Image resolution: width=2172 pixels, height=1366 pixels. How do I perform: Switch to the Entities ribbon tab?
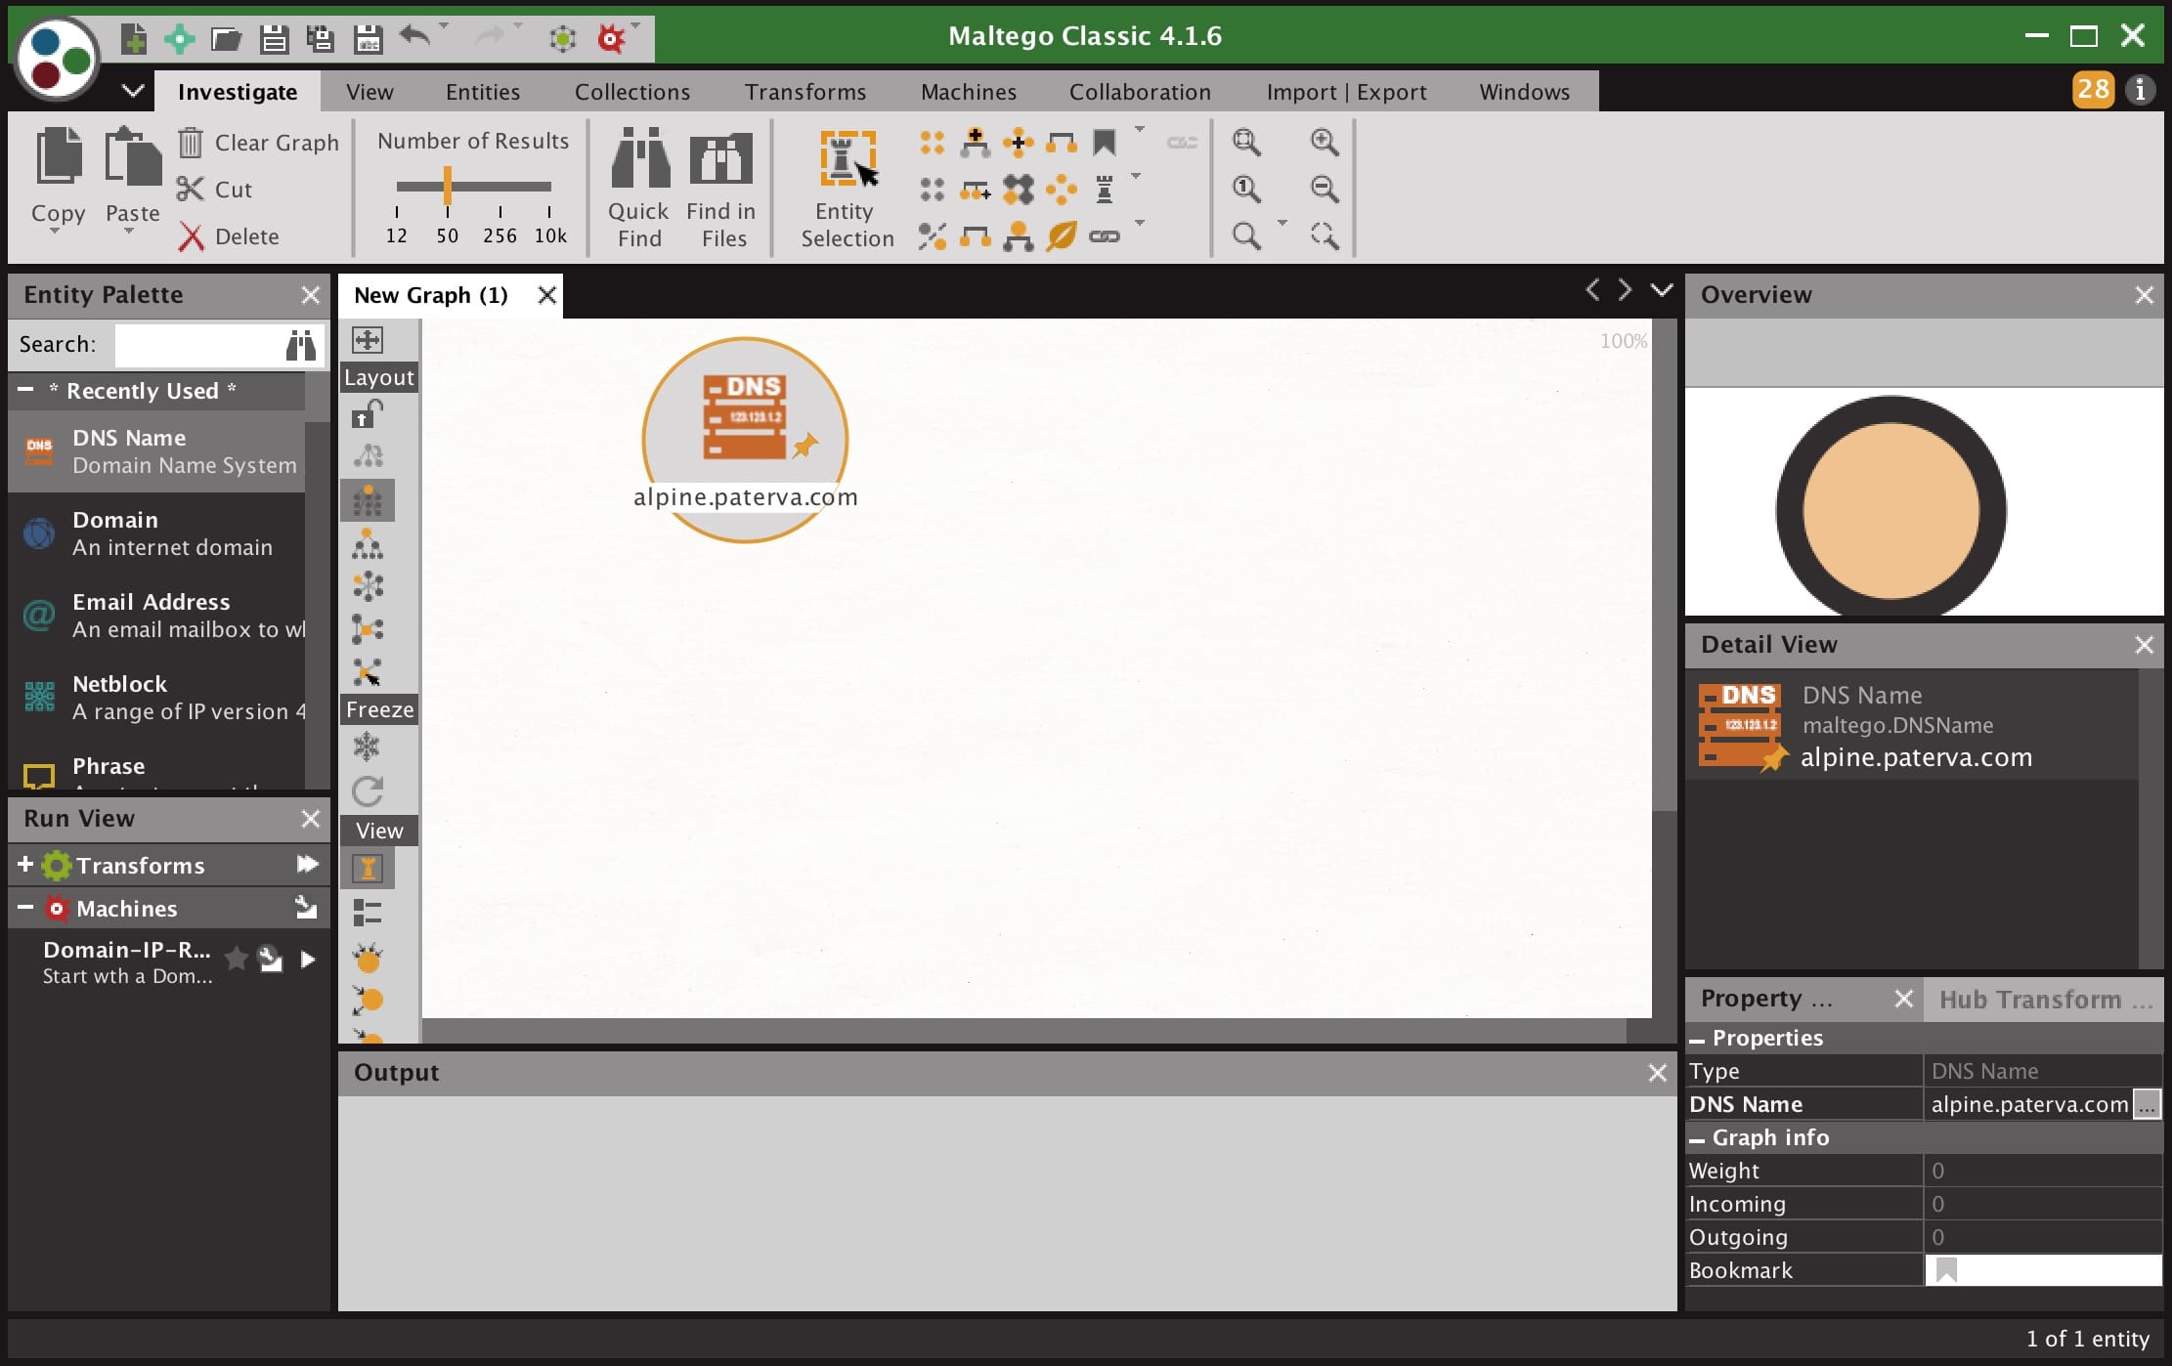[483, 92]
